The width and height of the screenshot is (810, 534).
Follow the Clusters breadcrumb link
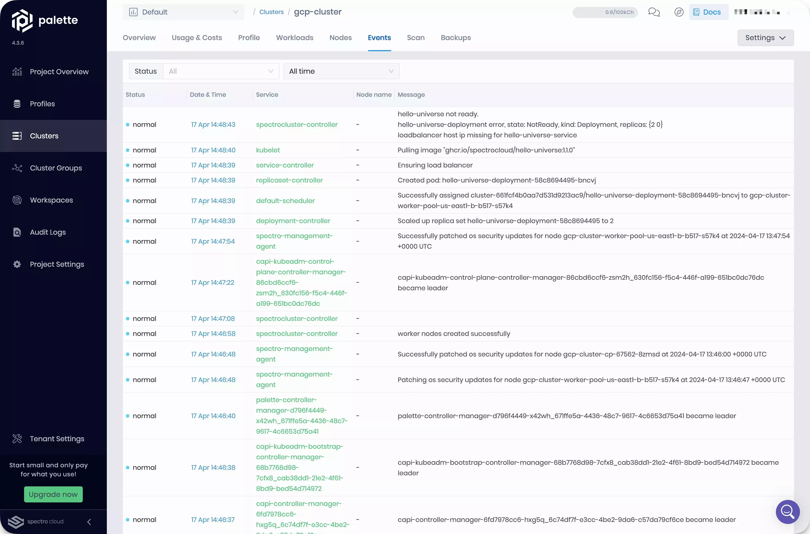(x=271, y=12)
